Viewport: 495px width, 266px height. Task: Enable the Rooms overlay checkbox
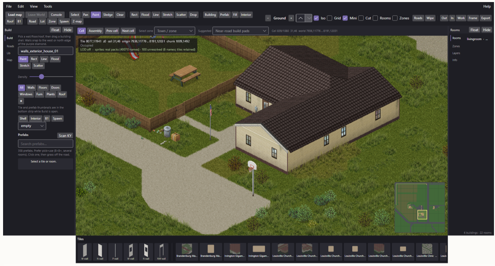coord(375,18)
